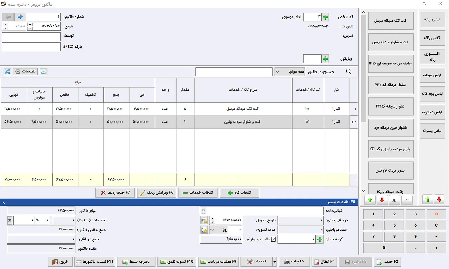
Task: Click F7 حذف ردیف button
Action: (x=115, y=193)
